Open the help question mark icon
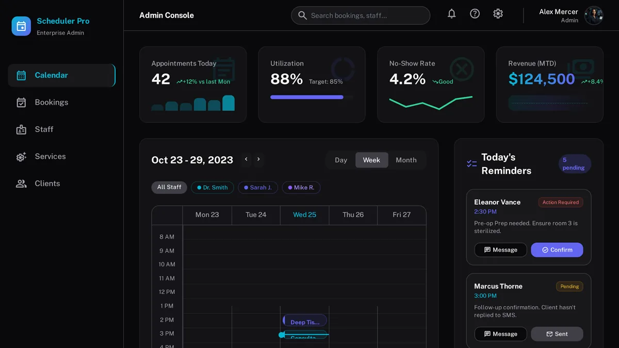Screen dimensions: 619x348 [475, 14]
